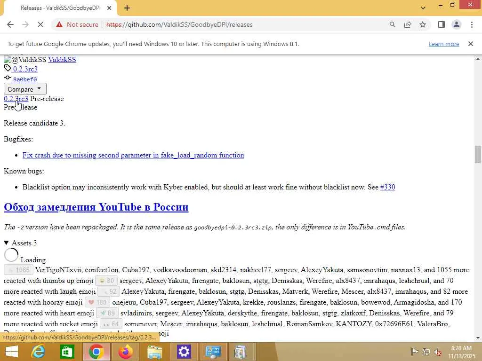Screen dimensions: 482x361
Task: Open the fake_load_random crash fix link
Action: (x=133, y=155)
